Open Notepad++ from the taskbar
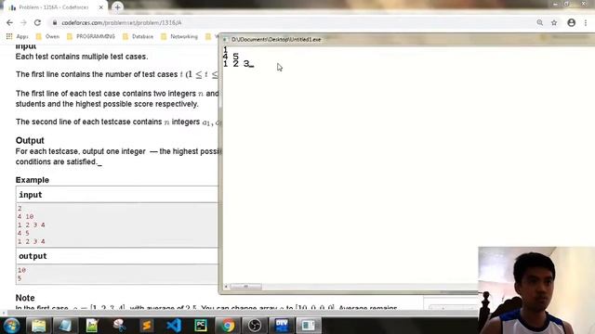 click(92, 326)
